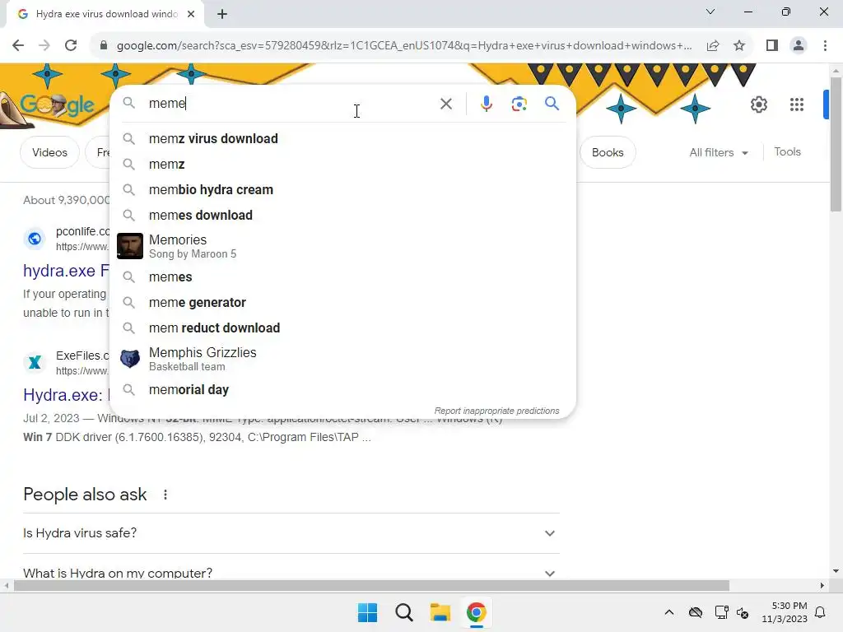Select suggestion "meme generator"
The width and height of the screenshot is (843, 632).
[342, 303]
